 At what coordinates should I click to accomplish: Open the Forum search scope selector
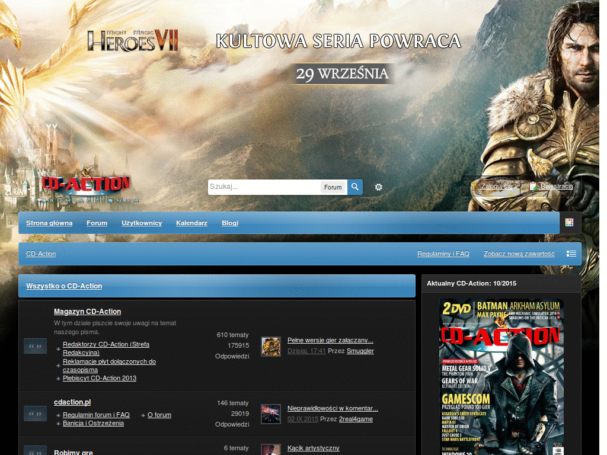[x=333, y=187]
